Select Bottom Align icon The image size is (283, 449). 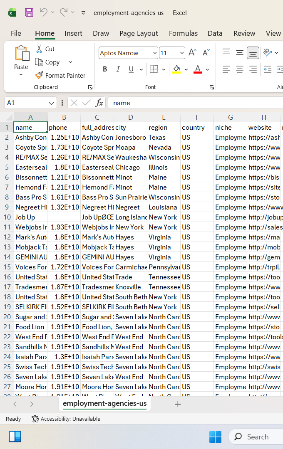click(x=253, y=53)
